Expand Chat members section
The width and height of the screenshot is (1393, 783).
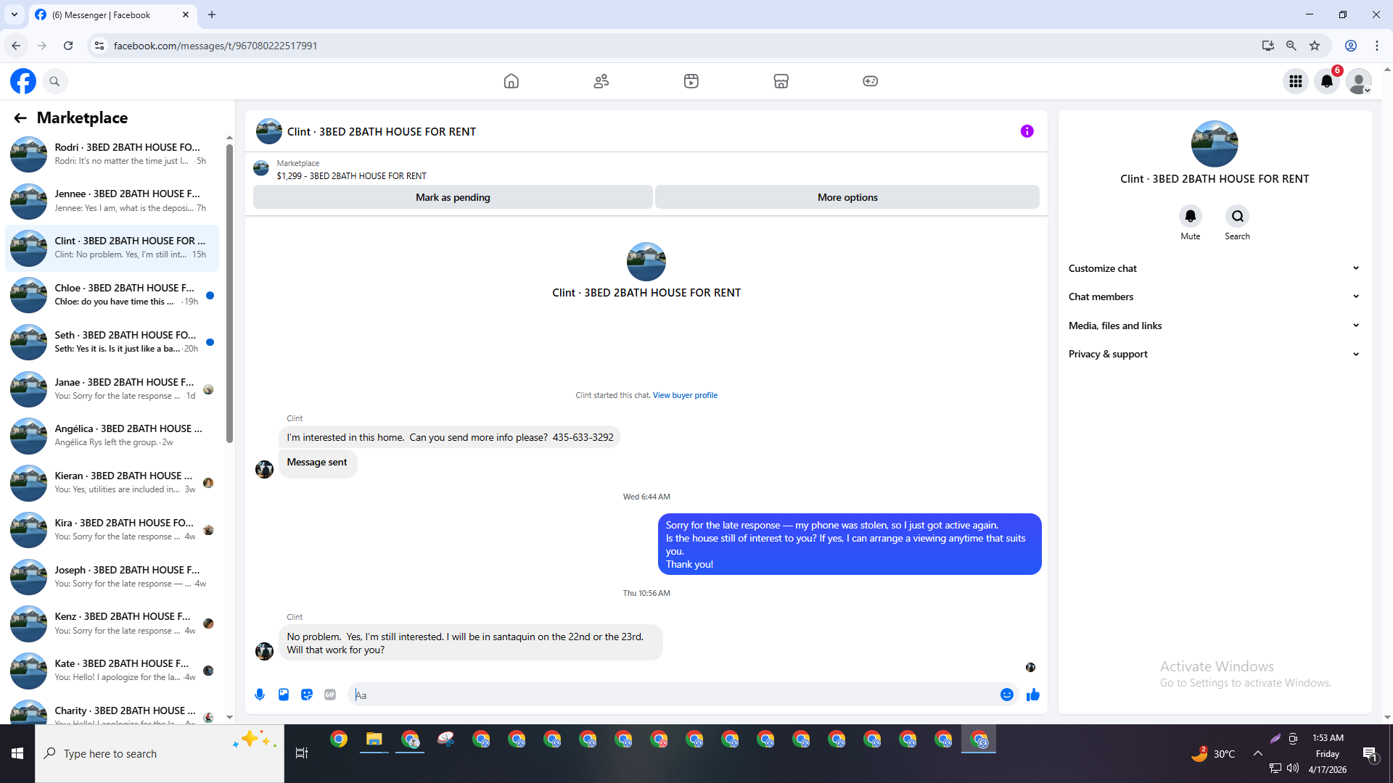point(1215,297)
